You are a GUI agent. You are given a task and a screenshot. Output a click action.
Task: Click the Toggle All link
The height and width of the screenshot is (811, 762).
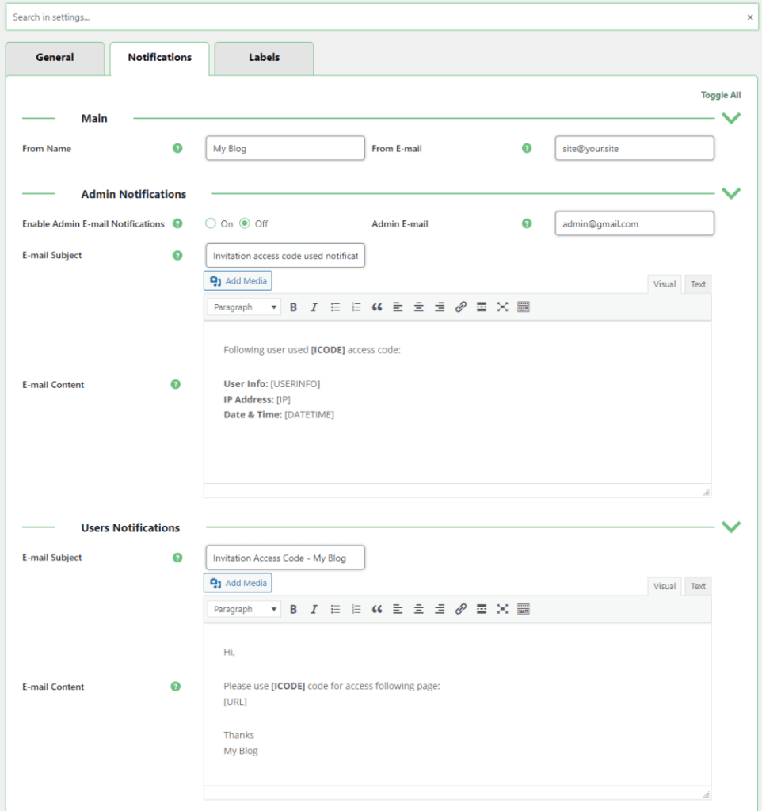[x=720, y=94]
